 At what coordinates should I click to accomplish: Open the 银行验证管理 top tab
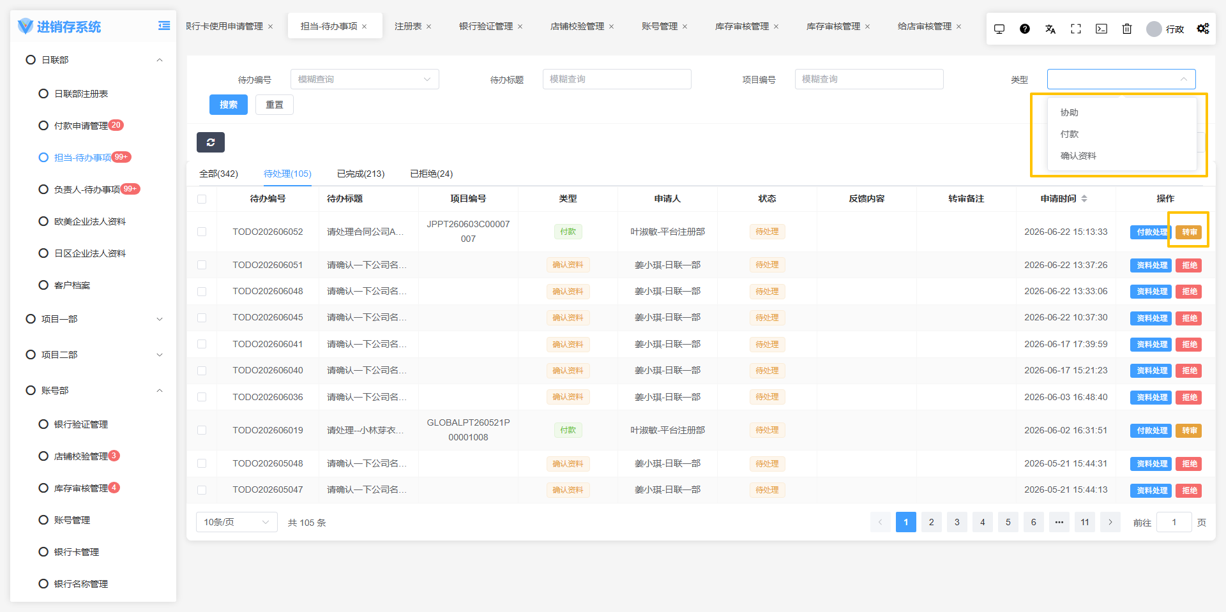(x=486, y=26)
